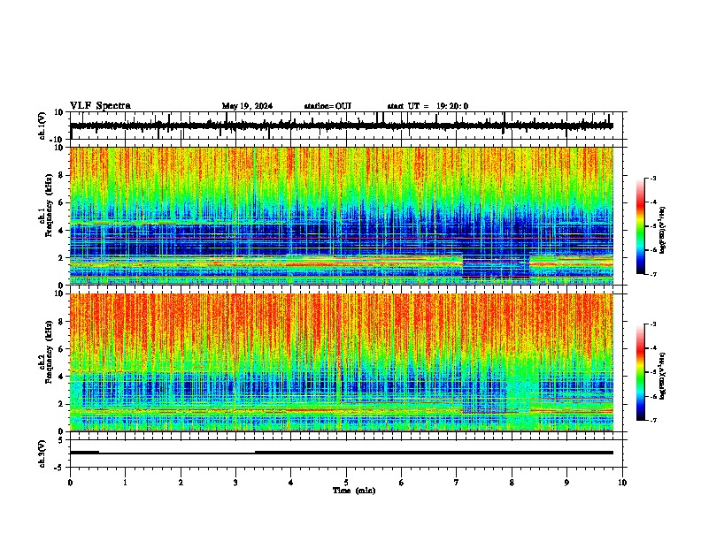Click the "-7" label on ch.2 color bar
701x541 pixels.
coord(652,421)
